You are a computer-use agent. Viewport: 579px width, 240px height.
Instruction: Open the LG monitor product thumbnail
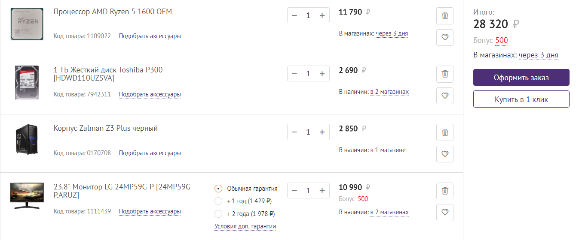tap(27, 195)
